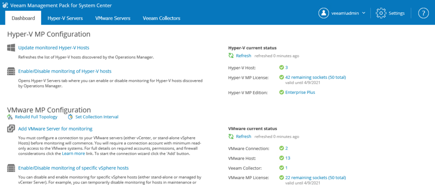Click the Veeam Management Pack logo icon
The image size is (435, 185).
click(x=5, y=5)
